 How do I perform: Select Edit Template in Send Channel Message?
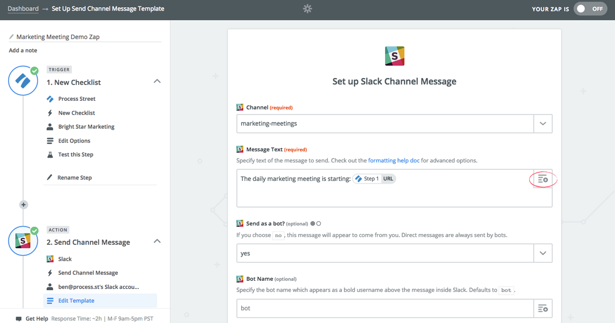76,300
